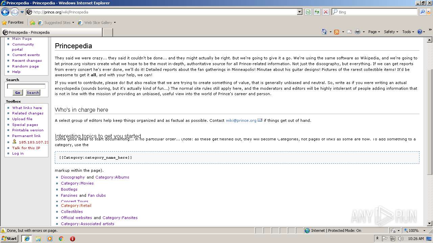
Task: Select the Princepedia browser tab
Action: click(51, 32)
